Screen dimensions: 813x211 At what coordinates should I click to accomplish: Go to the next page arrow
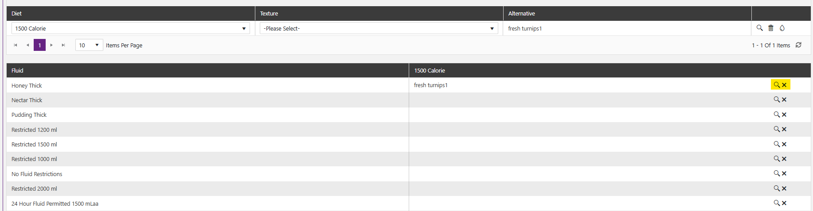click(51, 45)
